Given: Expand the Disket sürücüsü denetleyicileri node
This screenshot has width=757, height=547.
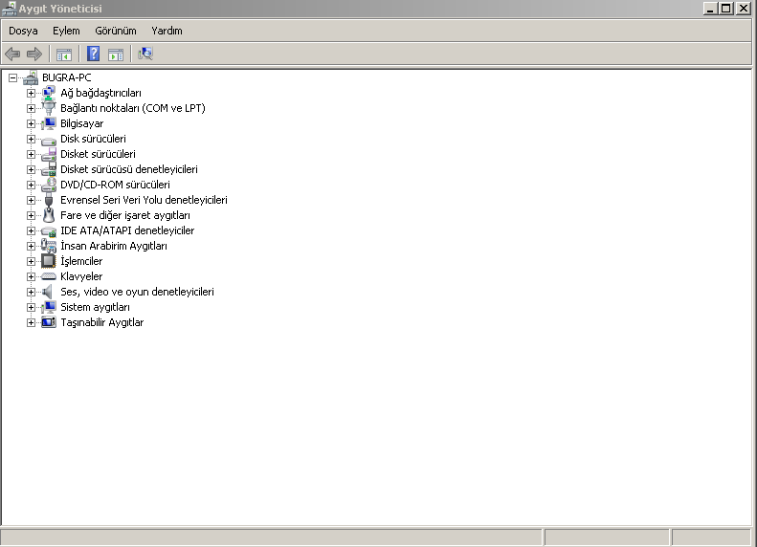Looking at the screenshot, I should tap(31, 170).
